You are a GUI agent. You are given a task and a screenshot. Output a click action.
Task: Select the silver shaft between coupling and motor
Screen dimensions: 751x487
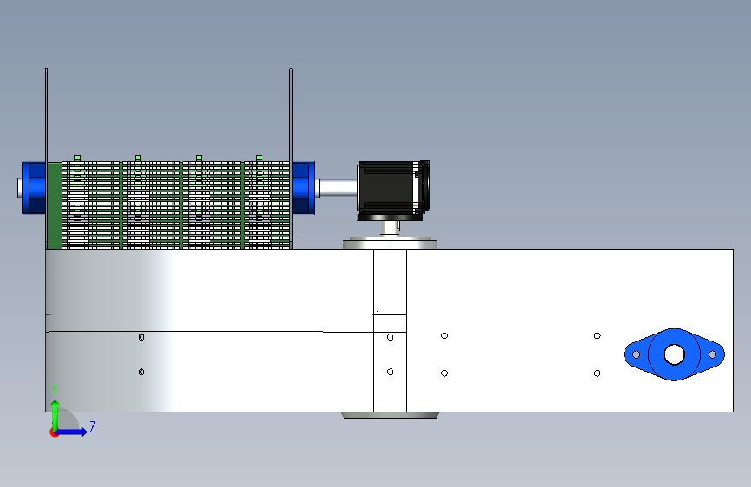point(338,187)
